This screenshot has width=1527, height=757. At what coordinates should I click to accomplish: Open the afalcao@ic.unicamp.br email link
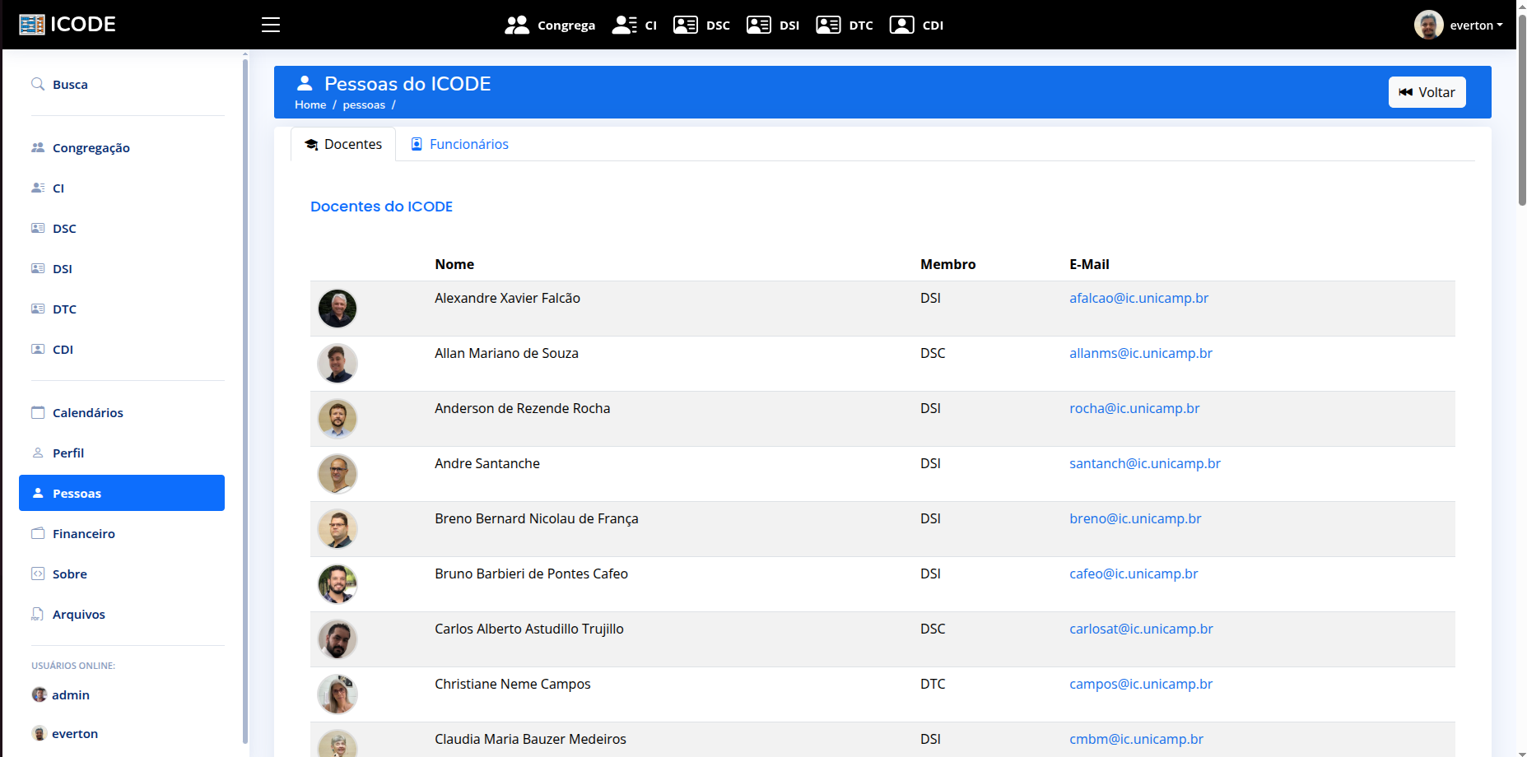[1138, 298]
